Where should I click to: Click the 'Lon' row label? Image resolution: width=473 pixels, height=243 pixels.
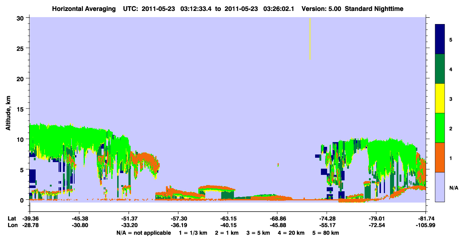(12, 226)
